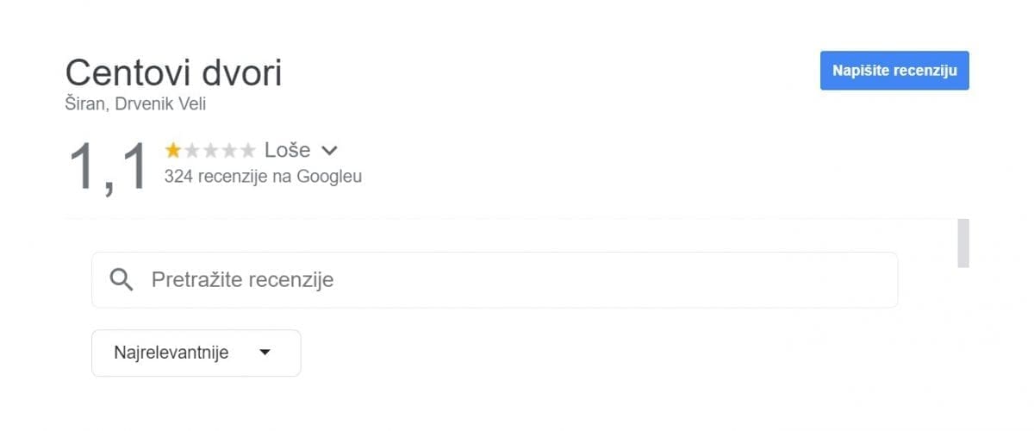Image resolution: width=1034 pixels, height=431 pixels.
Task: Click the magnifying glass search icon
Action: point(122,279)
